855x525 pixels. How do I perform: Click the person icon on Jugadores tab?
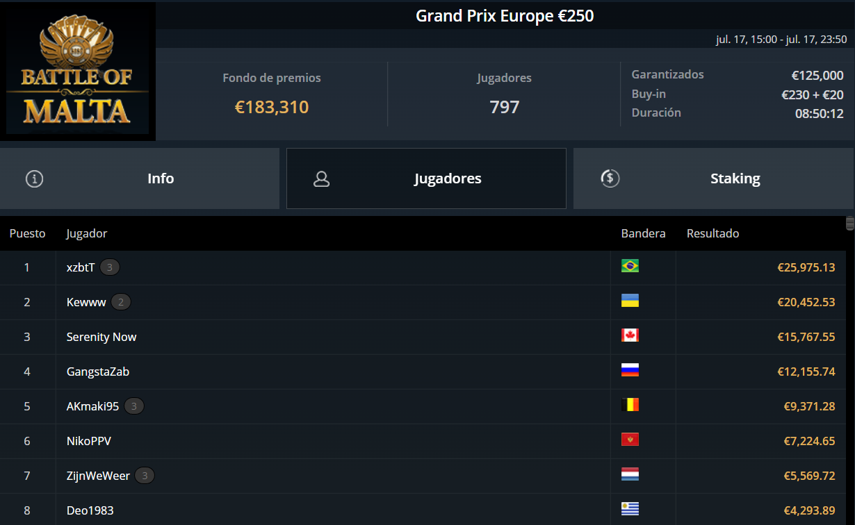click(321, 179)
